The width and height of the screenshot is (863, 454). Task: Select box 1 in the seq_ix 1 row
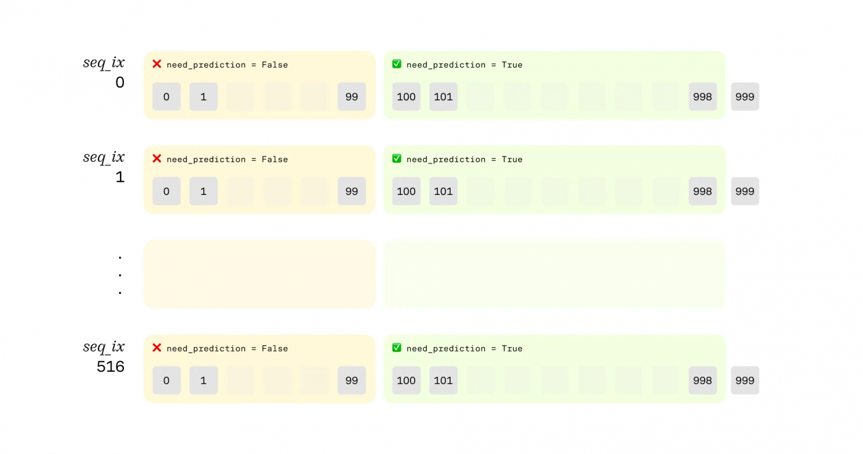coord(204,191)
